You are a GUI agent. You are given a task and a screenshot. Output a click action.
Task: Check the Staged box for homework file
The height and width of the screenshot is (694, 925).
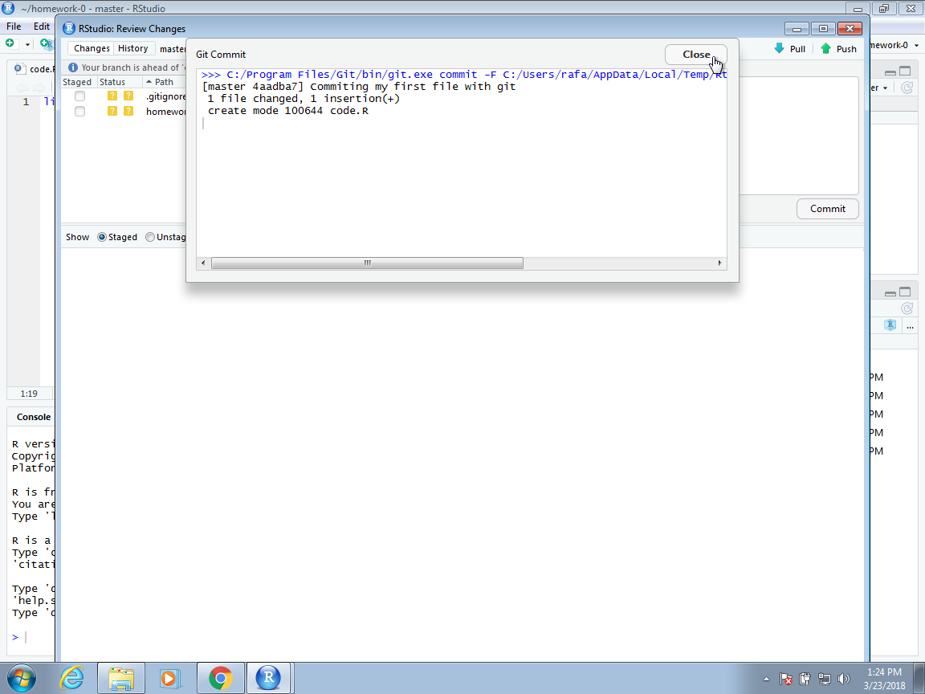79,111
